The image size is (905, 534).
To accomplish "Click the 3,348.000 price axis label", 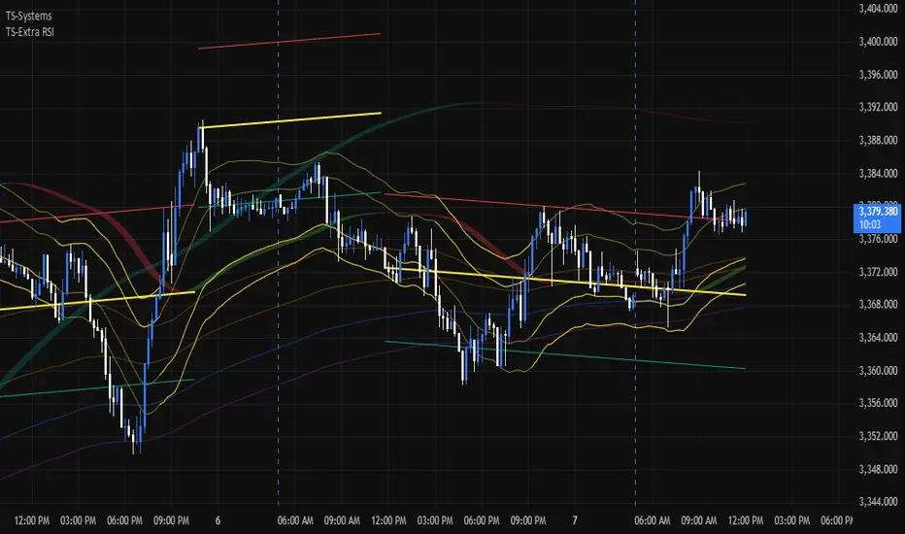I will [x=878, y=469].
